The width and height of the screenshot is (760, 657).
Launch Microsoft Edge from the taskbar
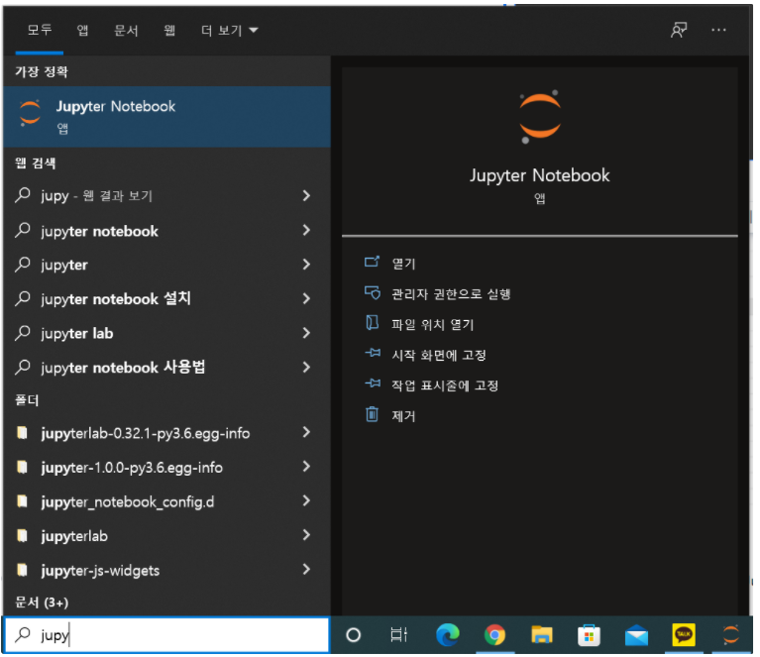(447, 635)
